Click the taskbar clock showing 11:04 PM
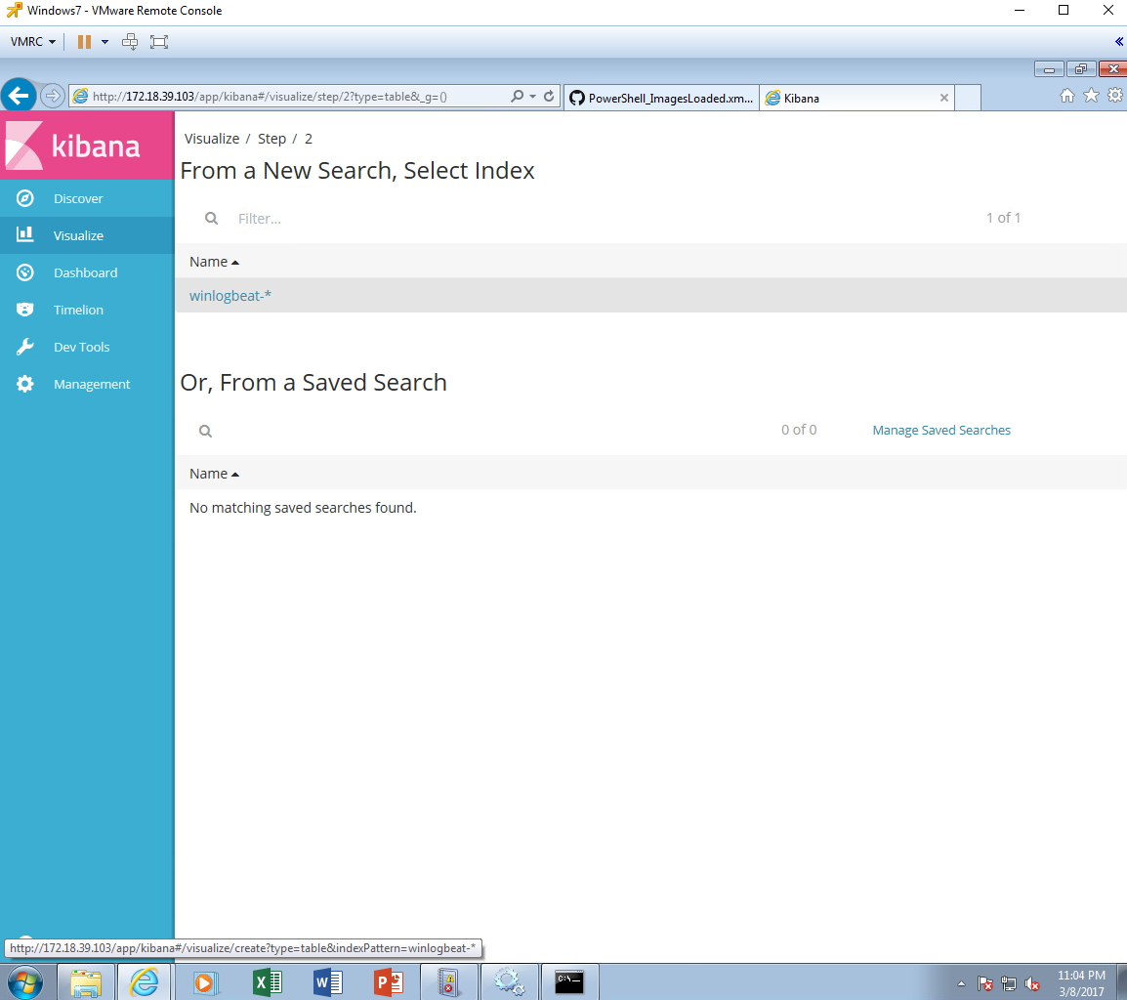 pyautogui.click(x=1081, y=982)
